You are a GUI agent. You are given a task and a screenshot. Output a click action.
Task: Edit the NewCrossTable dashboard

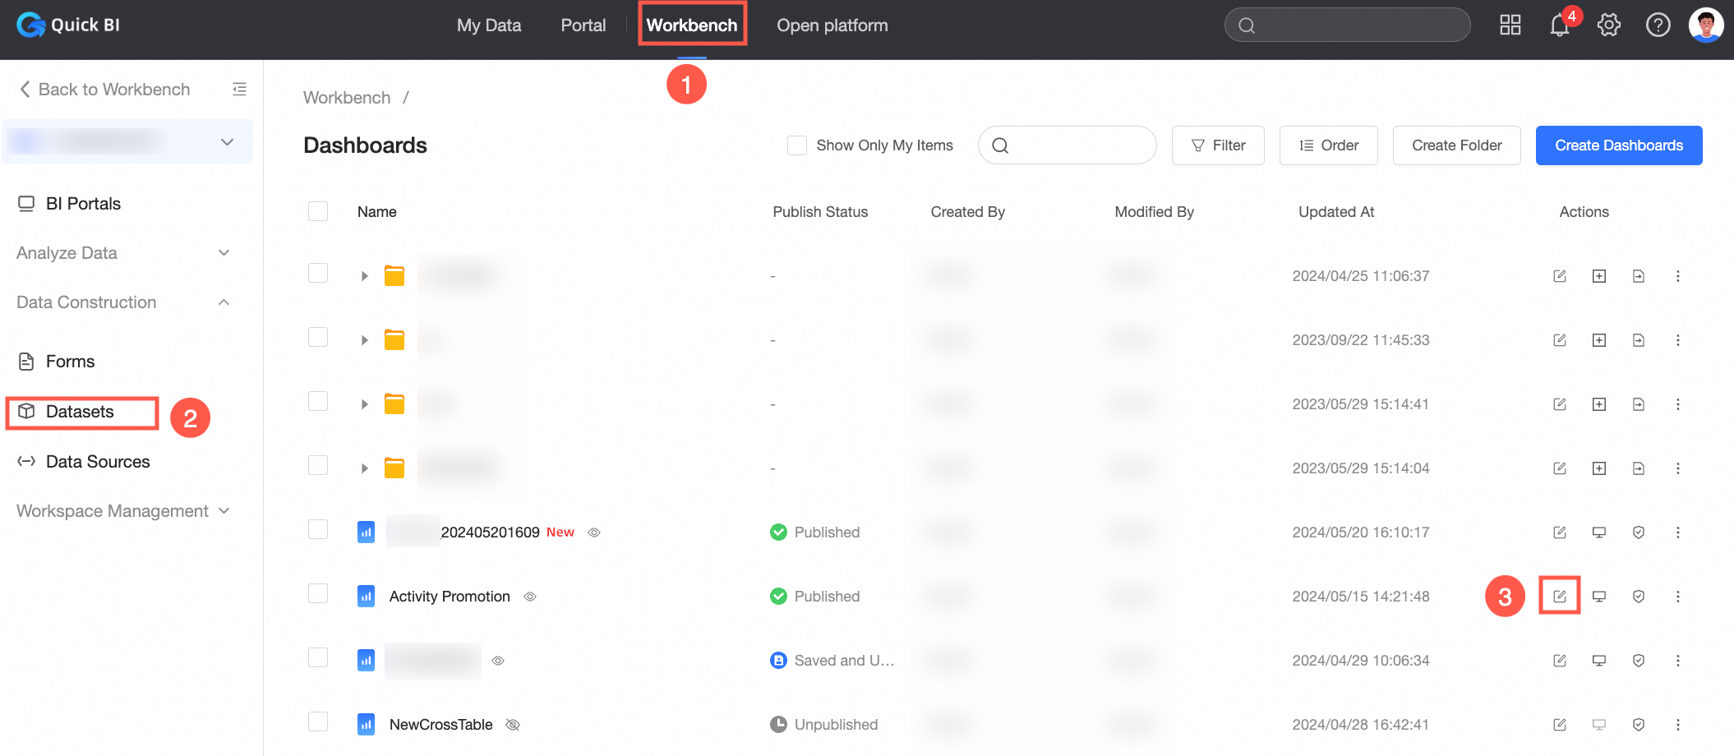[x=1560, y=725]
